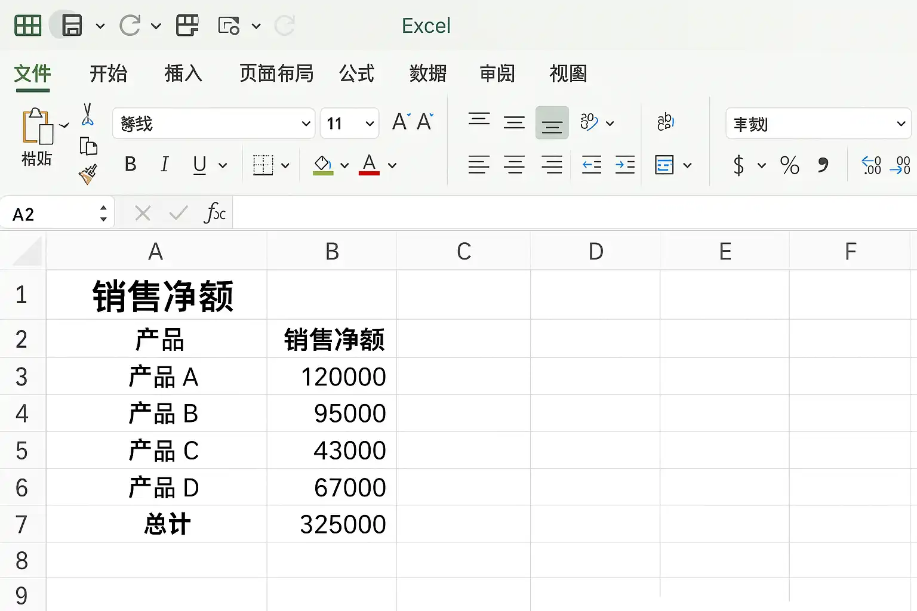Screen dimensions: 917x611
Task: Toggle Italic formatting
Action: [x=164, y=165]
